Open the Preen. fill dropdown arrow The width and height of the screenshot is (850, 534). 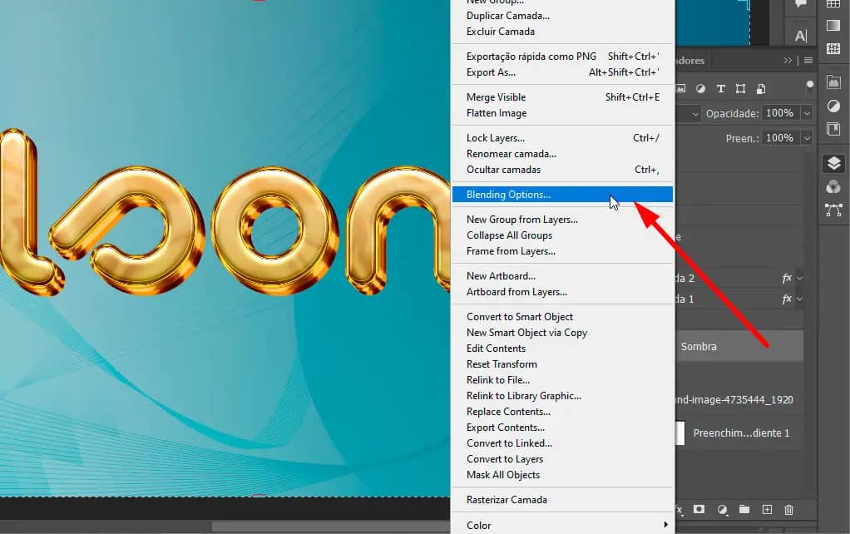(x=805, y=138)
